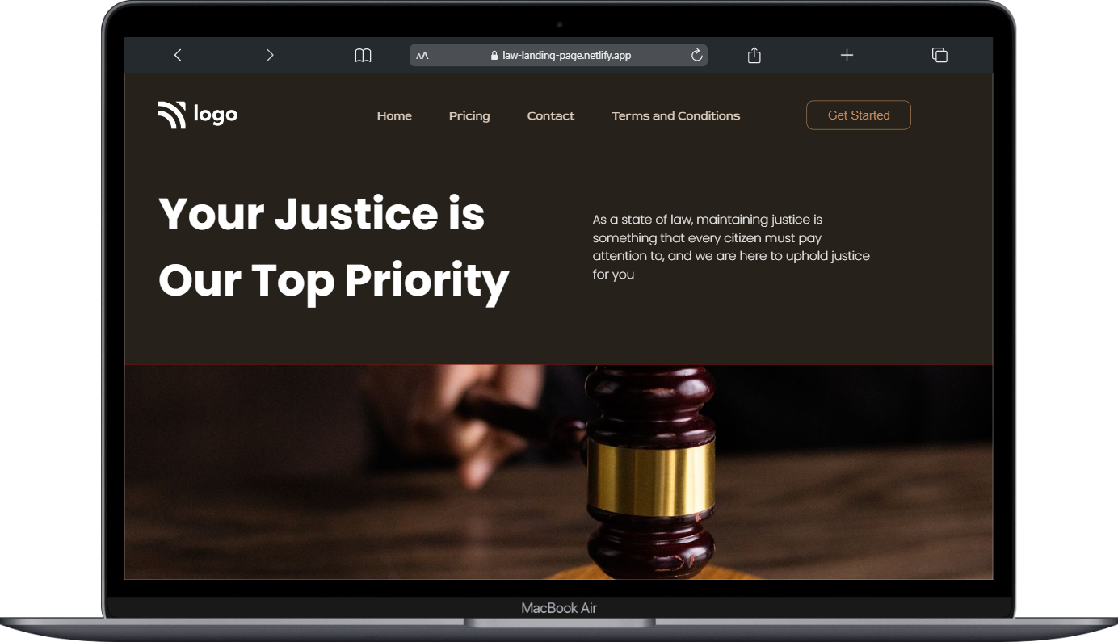The height and width of the screenshot is (642, 1118).
Task: Click the gavel hero image
Action: click(x=558, y=472)
